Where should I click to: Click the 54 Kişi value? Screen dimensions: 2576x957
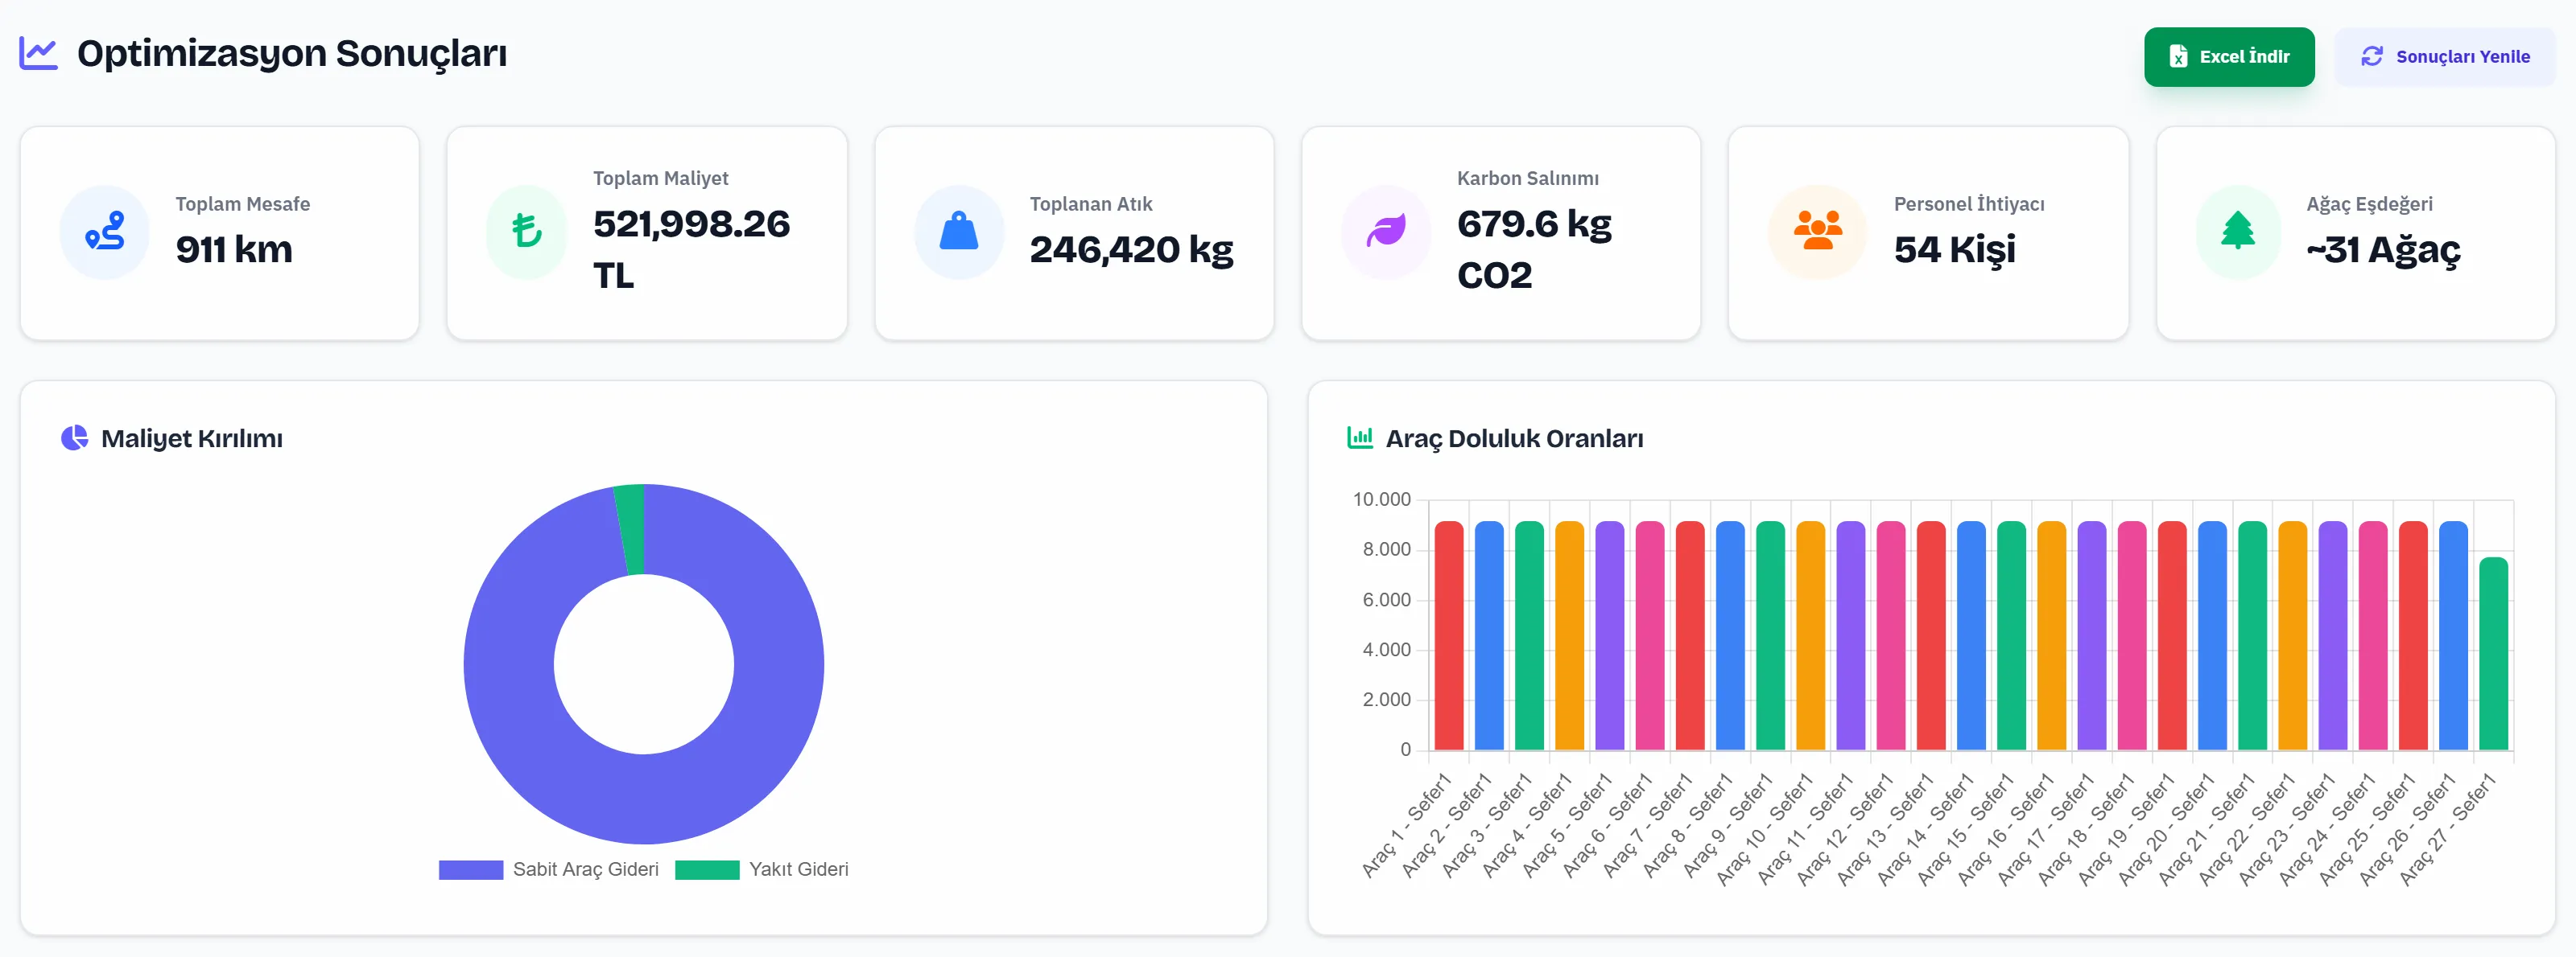[1954, 250]
